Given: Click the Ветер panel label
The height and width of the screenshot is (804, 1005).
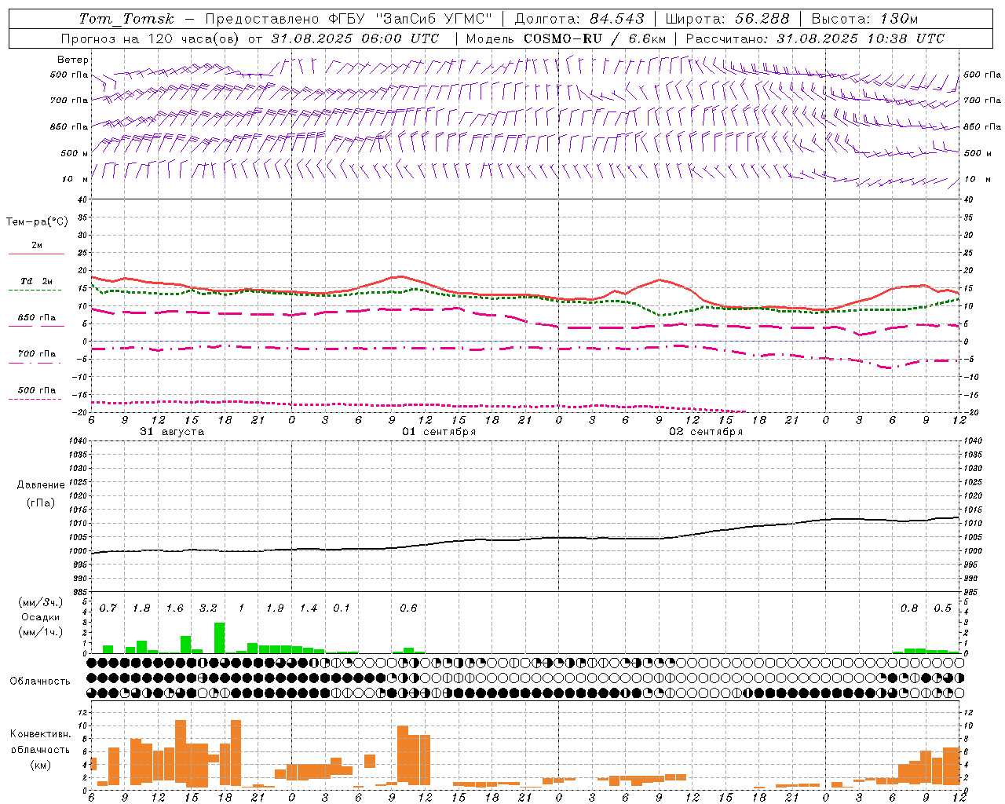Looking at the screenshot, I should (x=73, y=60).
